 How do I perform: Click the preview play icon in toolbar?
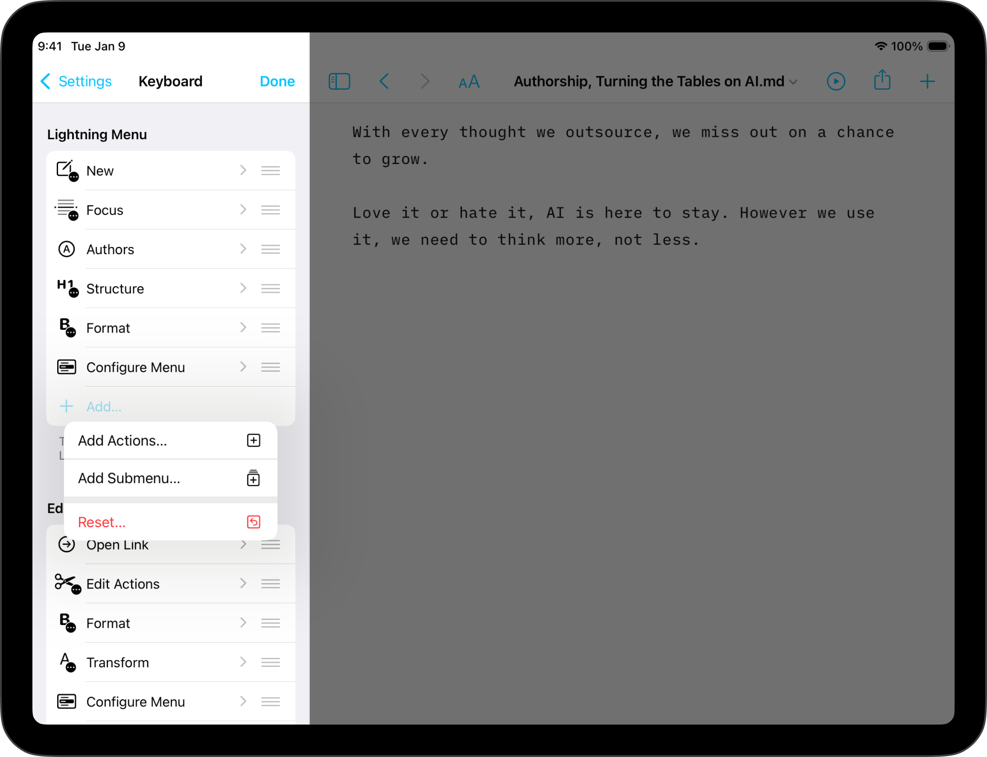click(836, 81)
